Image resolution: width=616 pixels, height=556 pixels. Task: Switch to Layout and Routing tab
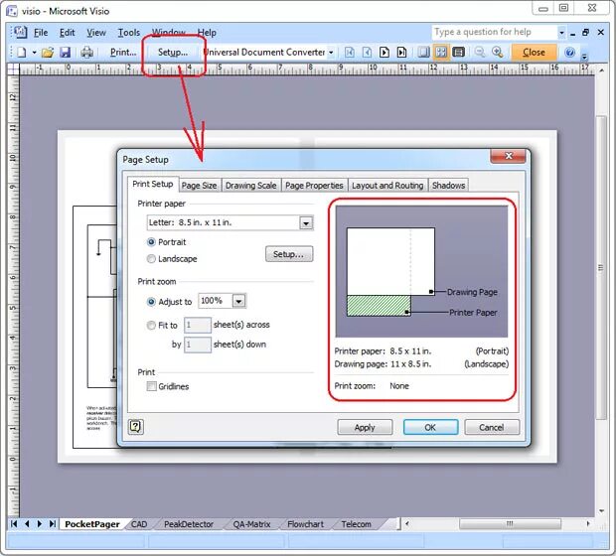[387, 186]
